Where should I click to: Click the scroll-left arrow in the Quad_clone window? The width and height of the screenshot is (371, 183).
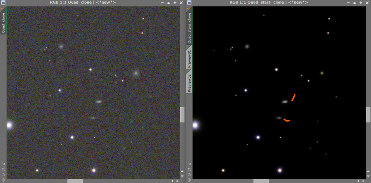(x=172, y=181)
